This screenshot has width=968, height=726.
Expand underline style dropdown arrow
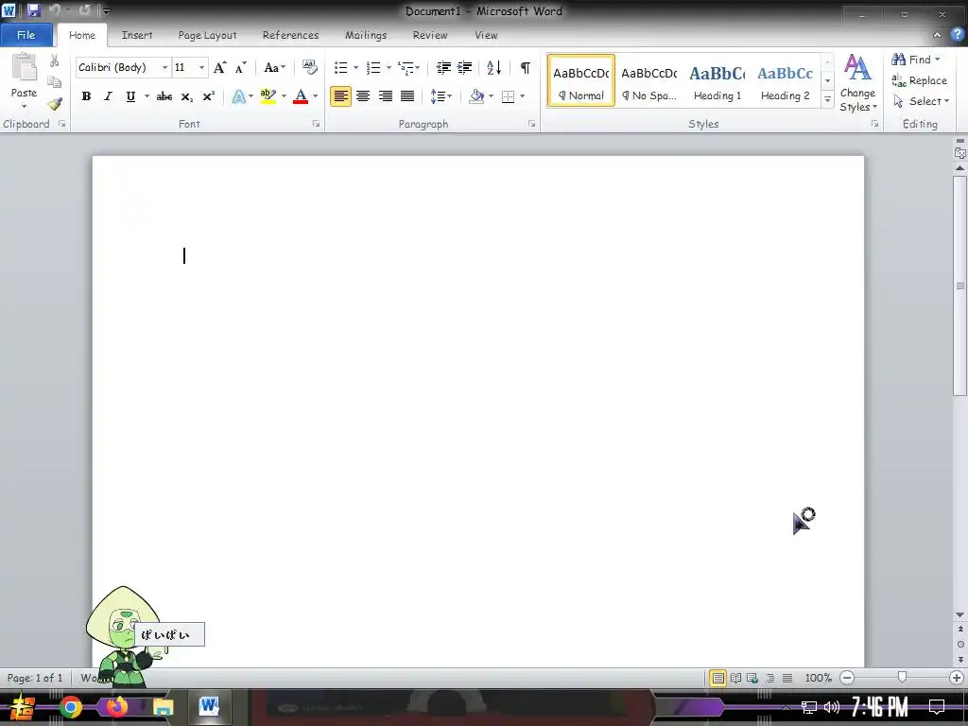click(147, 96)
